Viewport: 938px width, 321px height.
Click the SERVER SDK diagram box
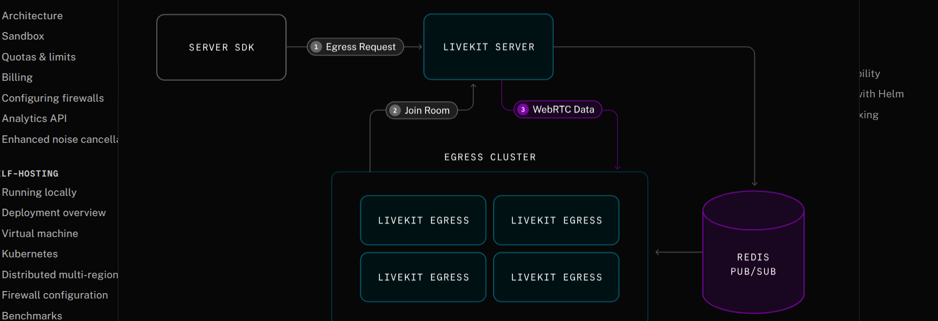pos(221,47)
